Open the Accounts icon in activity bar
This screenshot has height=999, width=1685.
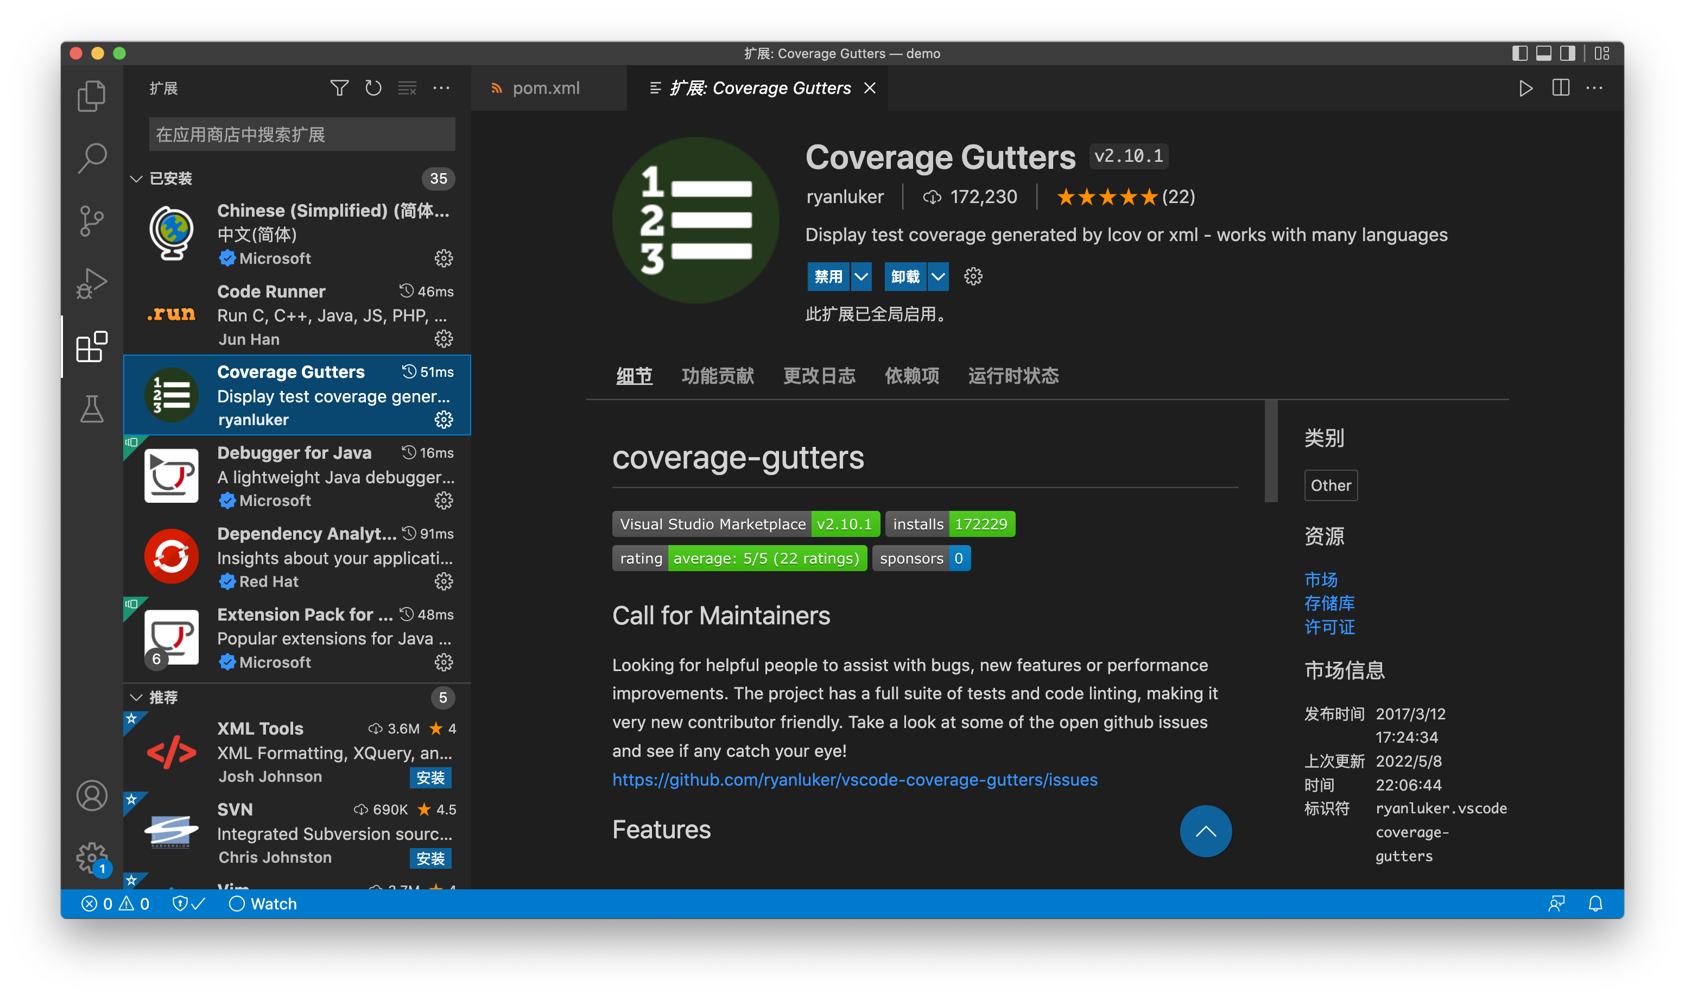[x=92, y=796]
